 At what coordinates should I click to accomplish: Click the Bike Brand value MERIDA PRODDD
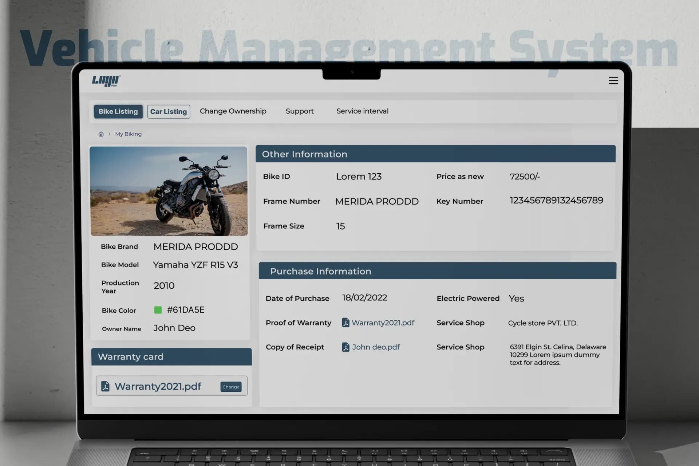click(x=196, y=246)
